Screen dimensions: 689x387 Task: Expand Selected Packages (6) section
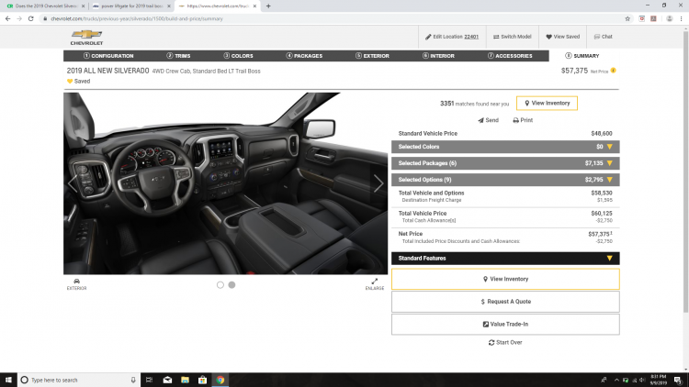(505, 163)
